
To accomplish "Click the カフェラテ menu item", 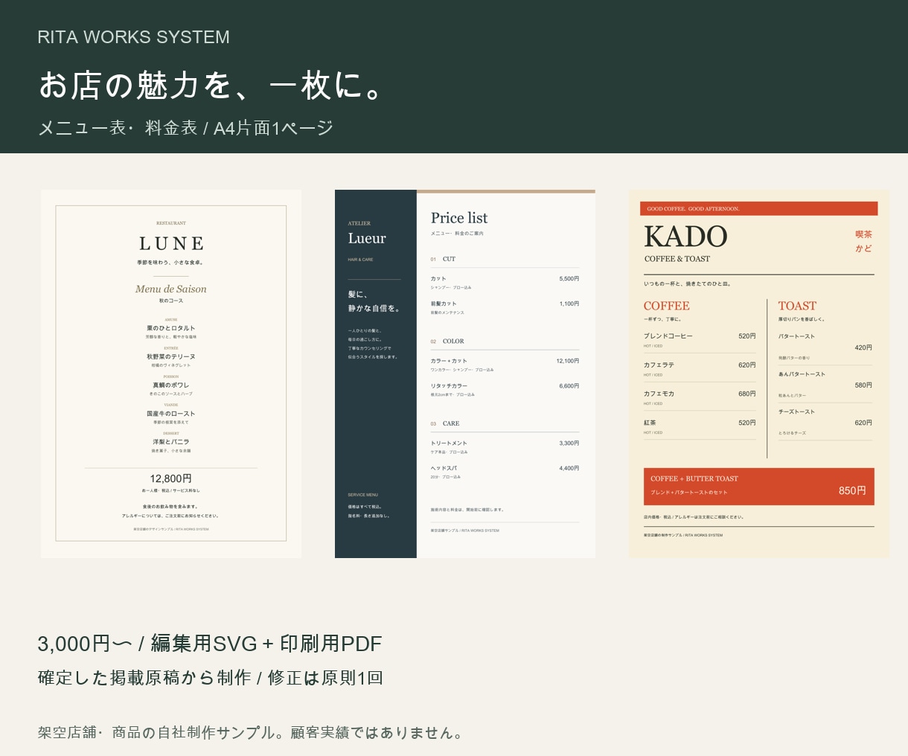I will [x=659, y=365].
